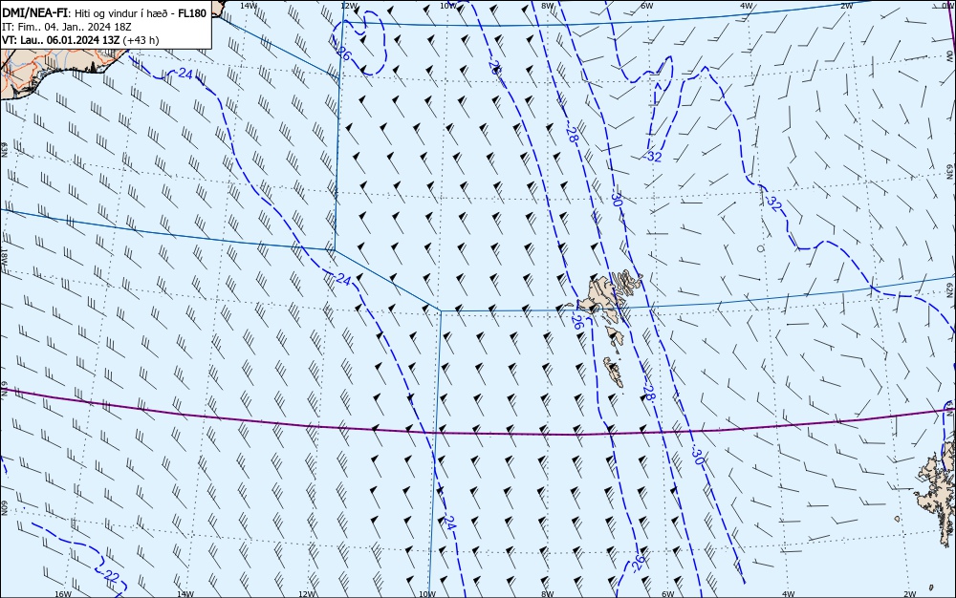956x598 pixels.
Task: Click the title text 'Hiti og vindur í hæð'
Action: point(120,13)
